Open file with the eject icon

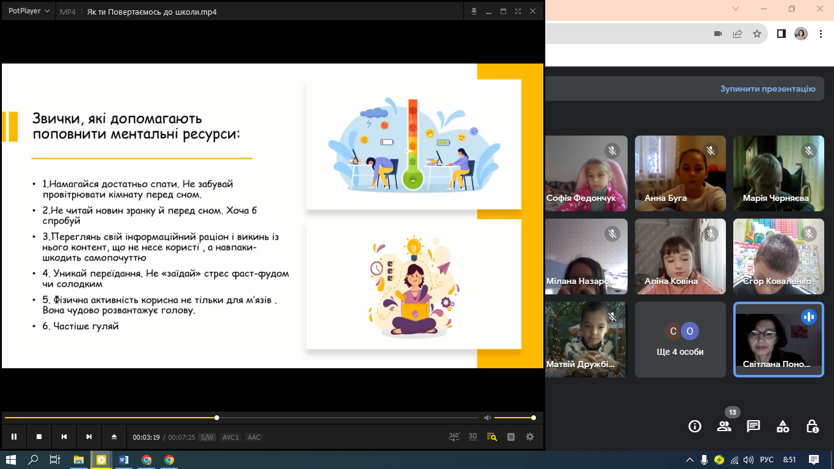[x=114, y=437]
